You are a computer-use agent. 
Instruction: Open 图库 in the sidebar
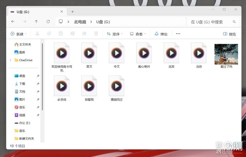20,52
